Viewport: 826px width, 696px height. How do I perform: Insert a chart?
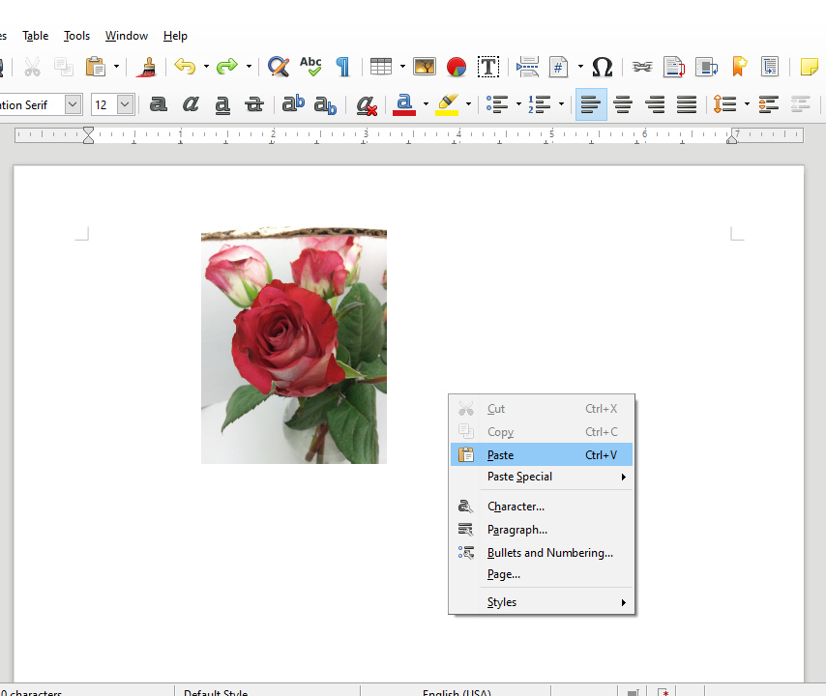[x=455, y=67]
